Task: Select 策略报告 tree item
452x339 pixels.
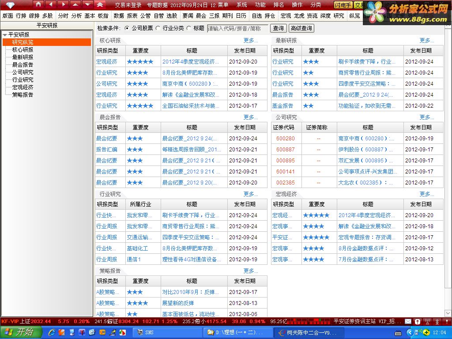Action: pos(23,94)
